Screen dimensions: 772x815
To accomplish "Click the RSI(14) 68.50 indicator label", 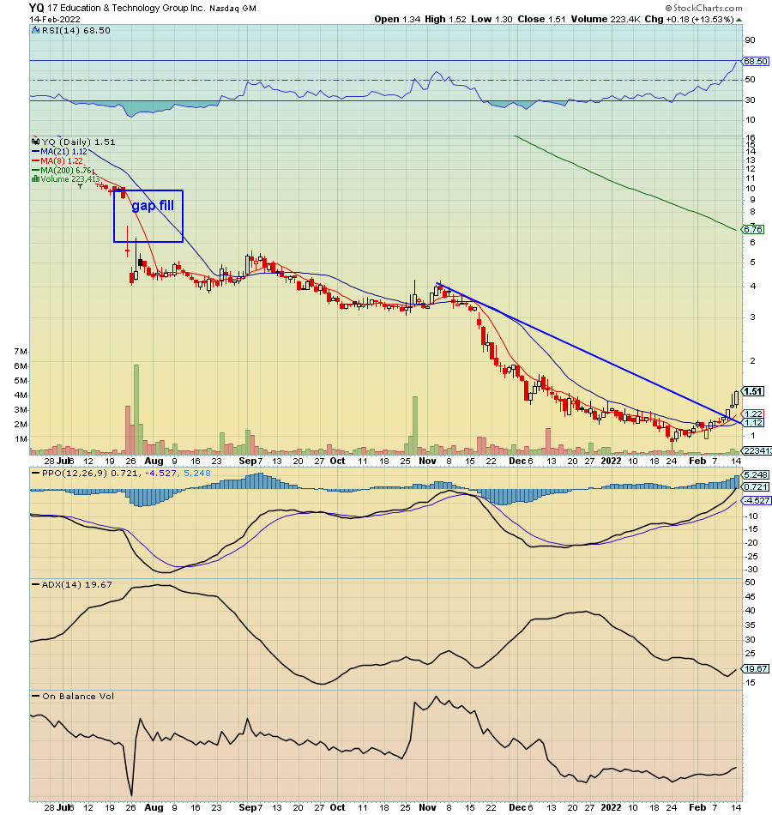I will pos(75,31).
